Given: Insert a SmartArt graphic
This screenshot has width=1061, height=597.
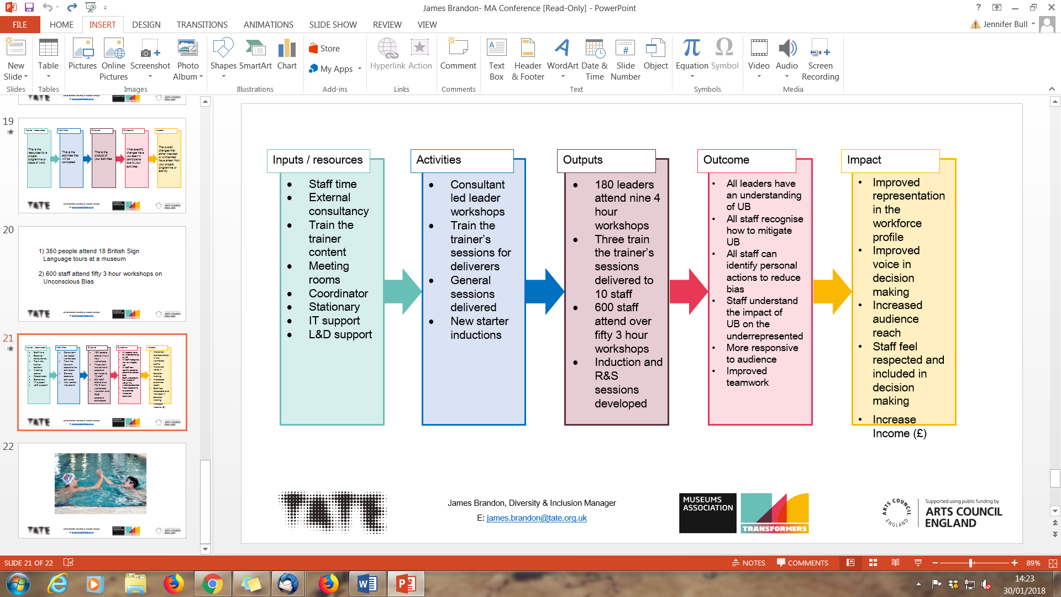Looking at the screenshot, I should point(255,55).
